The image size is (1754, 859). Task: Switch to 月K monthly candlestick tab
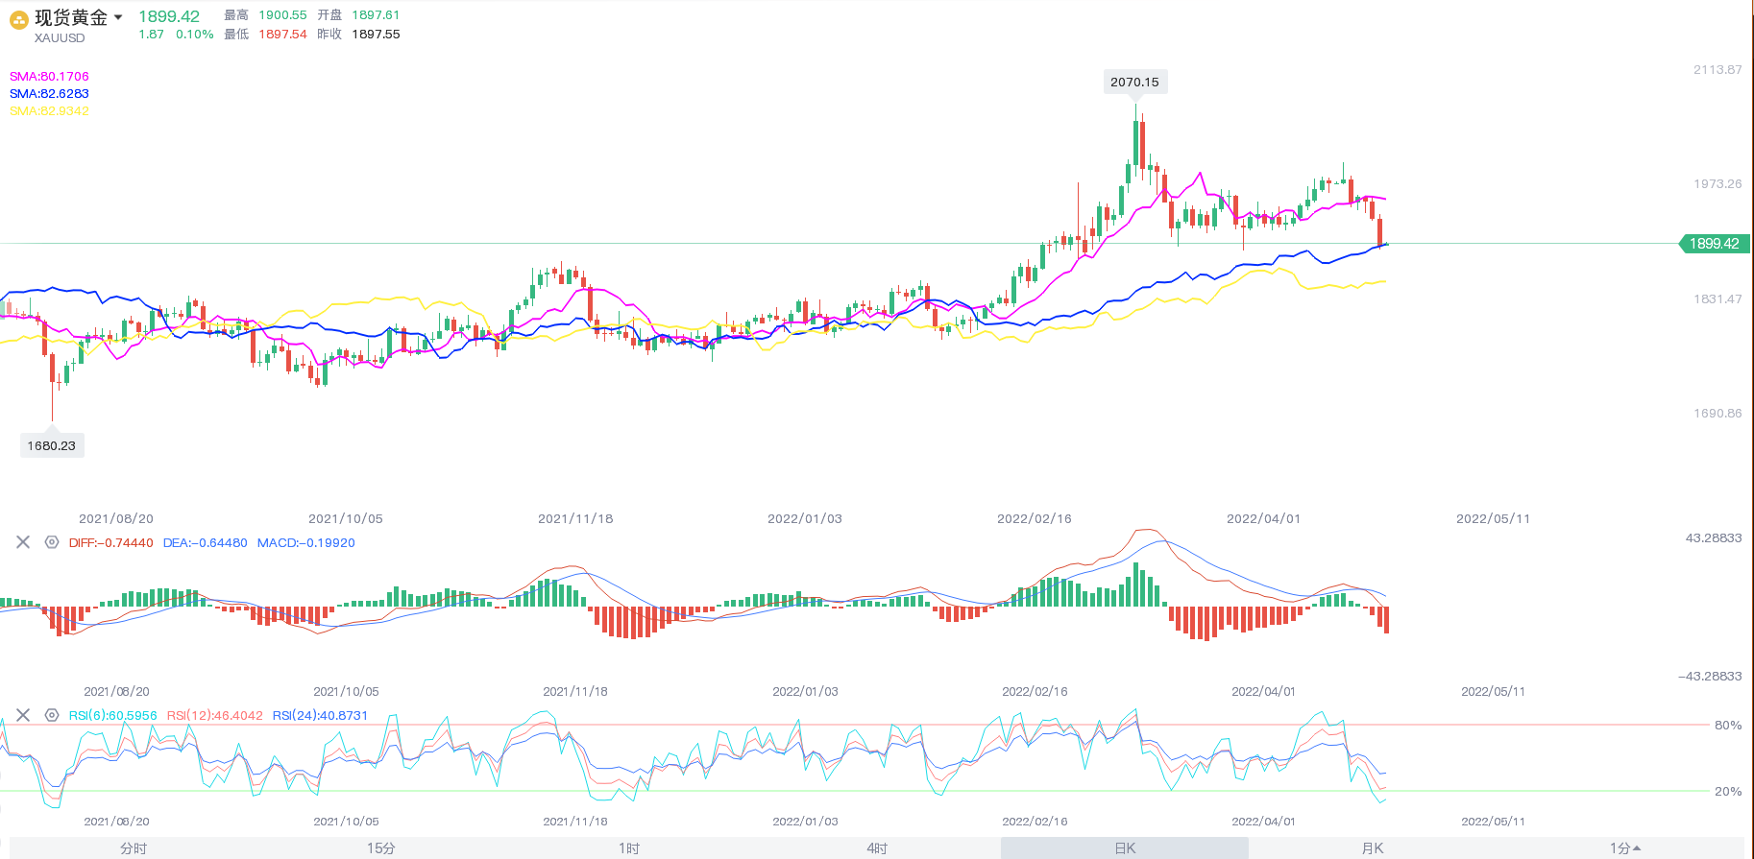point(1373,848)
